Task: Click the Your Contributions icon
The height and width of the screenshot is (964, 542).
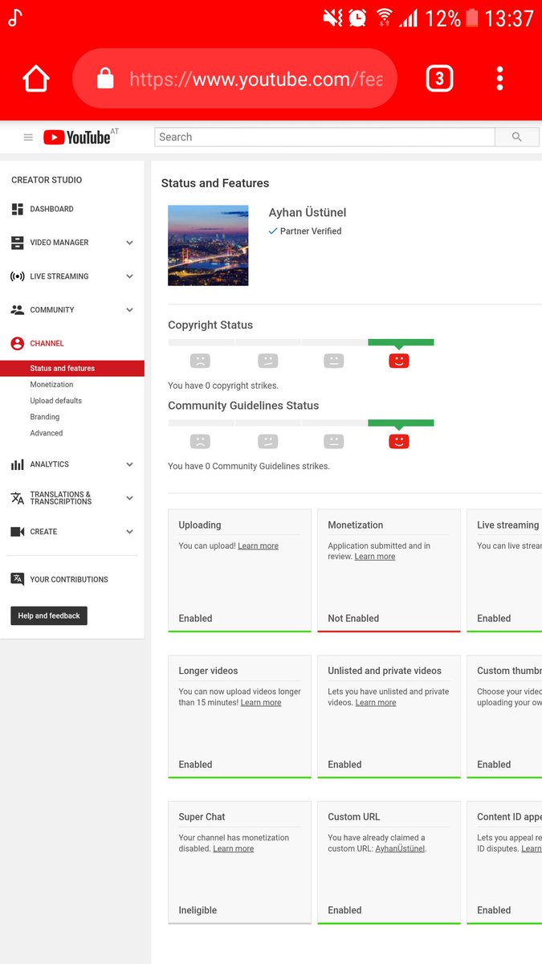Action: point(18,579)
